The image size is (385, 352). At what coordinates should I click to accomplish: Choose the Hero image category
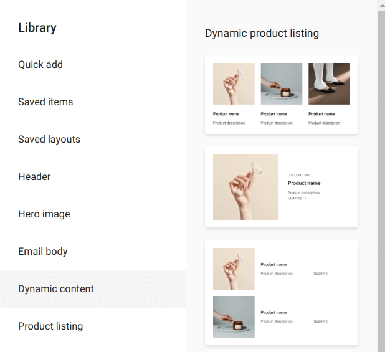[93, 214]
